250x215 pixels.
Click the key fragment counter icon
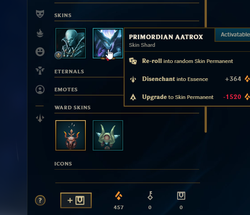coord(150,196)
